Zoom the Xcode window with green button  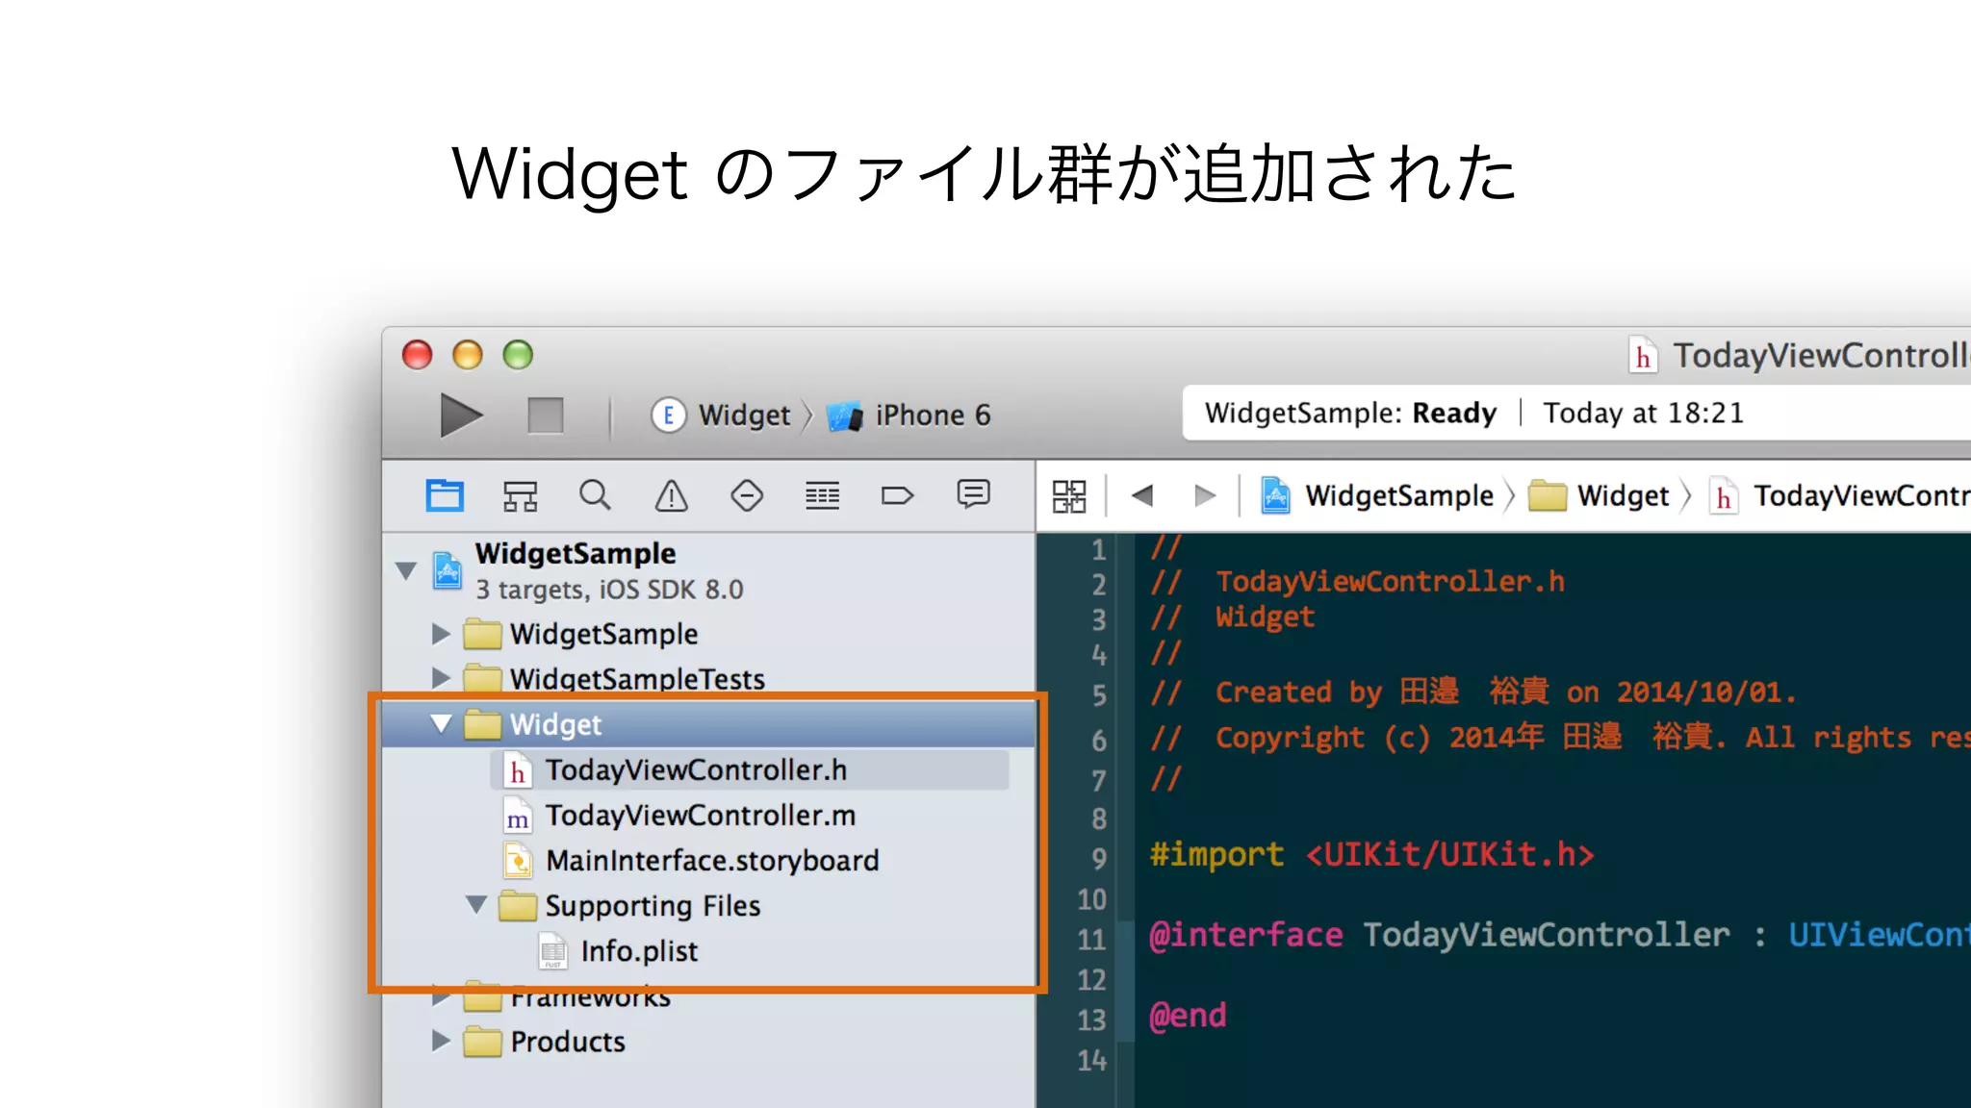518,355
